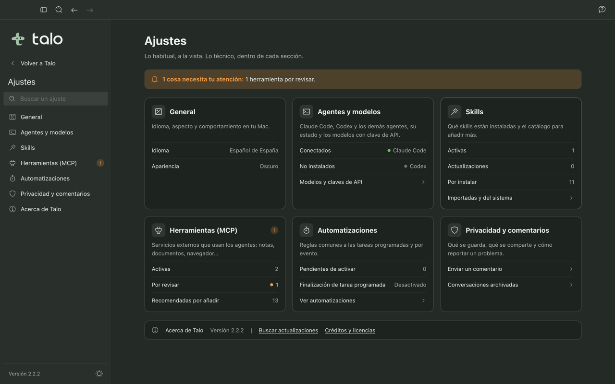Select General in the sidebar

click(x=56, y=117)
